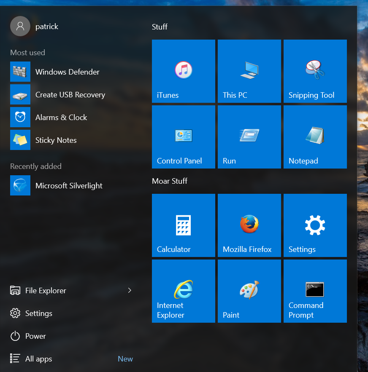Launch the Internet Explorer tile

pyautogui.click(x=184, y=291)
